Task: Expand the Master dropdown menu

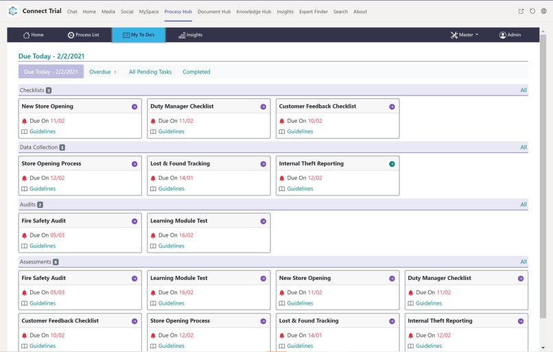Action: 464,35
